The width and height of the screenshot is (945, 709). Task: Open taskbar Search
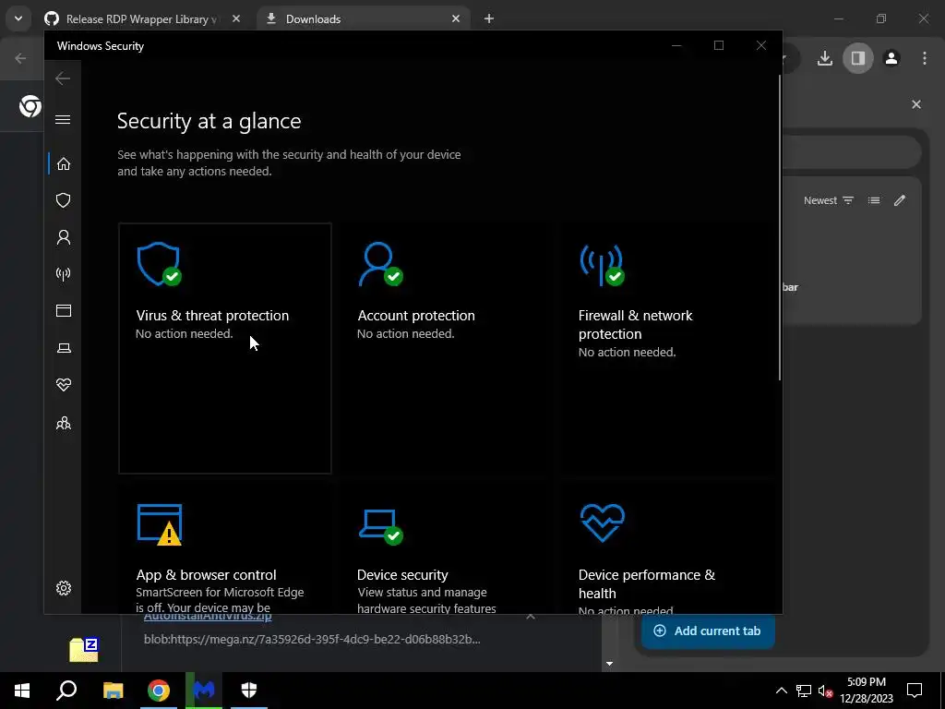[66, 691]
